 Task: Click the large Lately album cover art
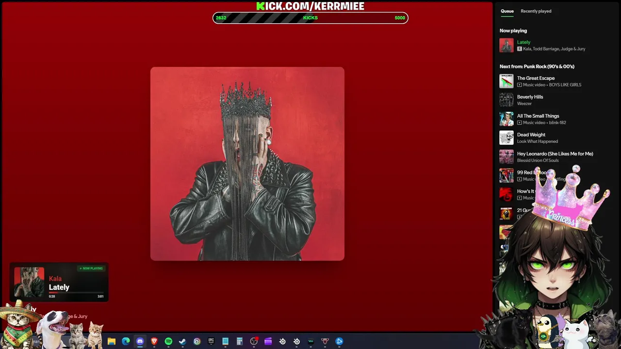(x=247, y=164)
